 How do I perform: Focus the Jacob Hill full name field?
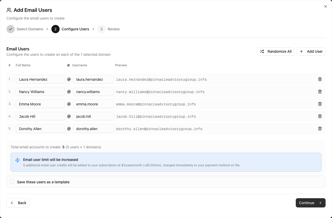click(40, 116)
